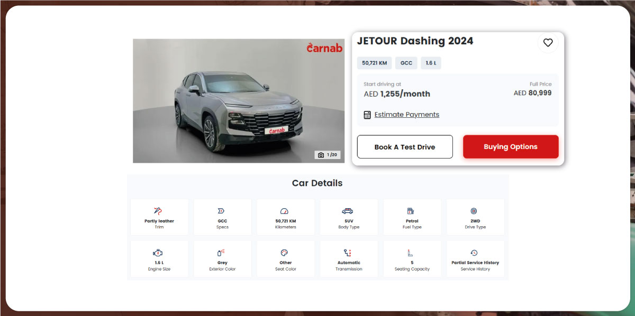This screenshot has width=635, height=316.
Task: Click the SUV body type icon
Action: point(348,211)
